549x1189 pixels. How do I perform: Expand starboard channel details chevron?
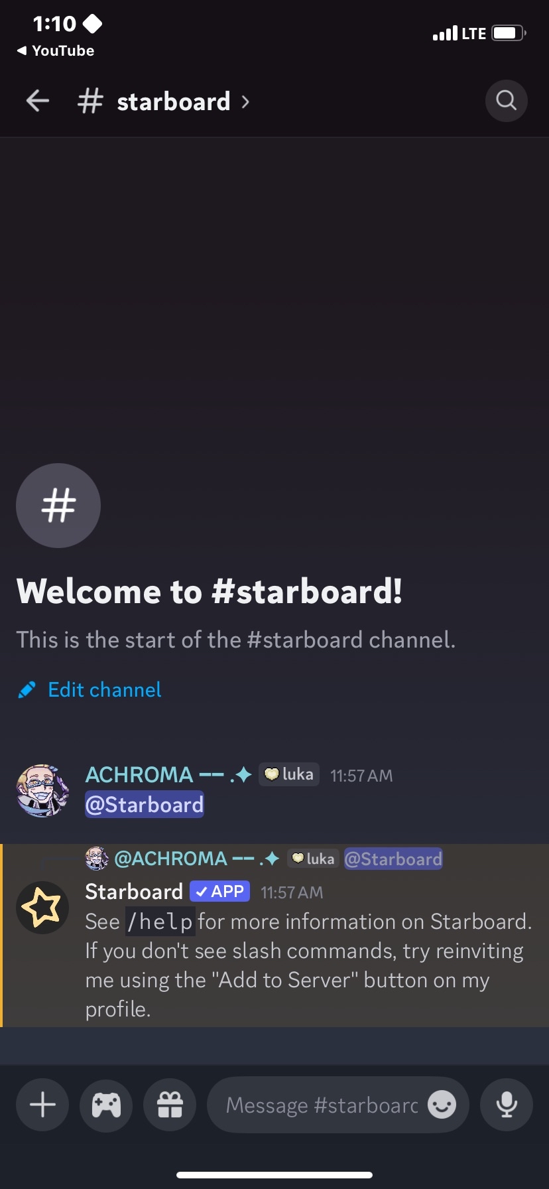pos(245,102)
